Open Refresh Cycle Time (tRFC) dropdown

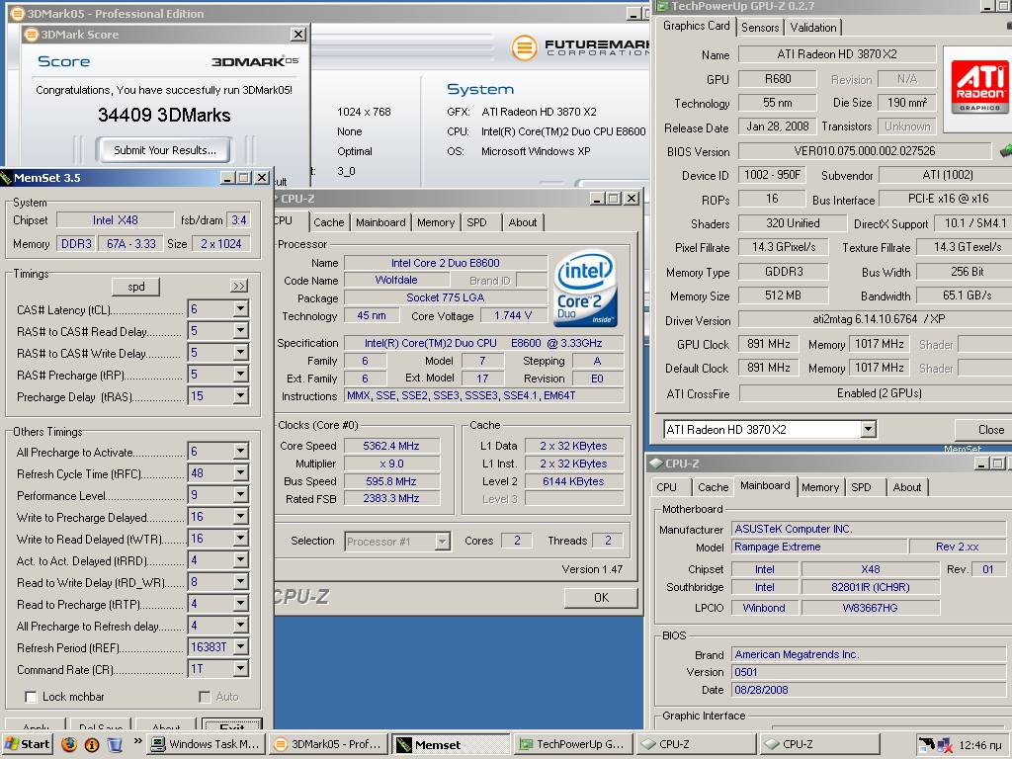[240, 473]
